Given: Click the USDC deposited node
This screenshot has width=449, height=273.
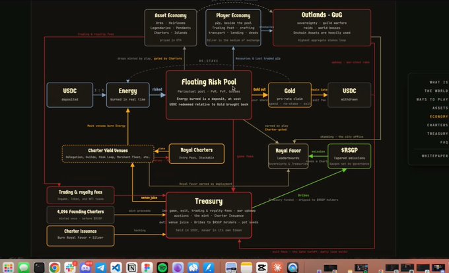Looking at the screenshot, I should point(70,95).
